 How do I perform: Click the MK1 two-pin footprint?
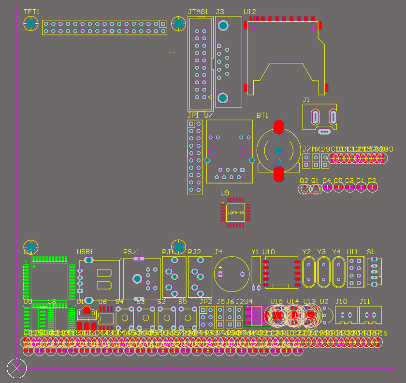(x=316, y=161)
